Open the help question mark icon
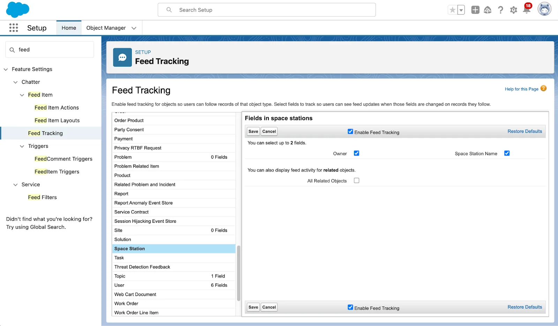 pos(500,10)
